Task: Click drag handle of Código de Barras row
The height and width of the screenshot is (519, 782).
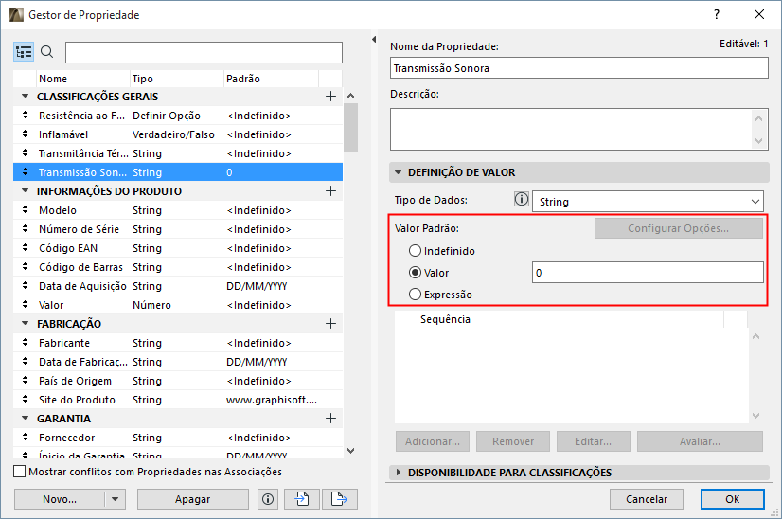Action: click(25, 267)
